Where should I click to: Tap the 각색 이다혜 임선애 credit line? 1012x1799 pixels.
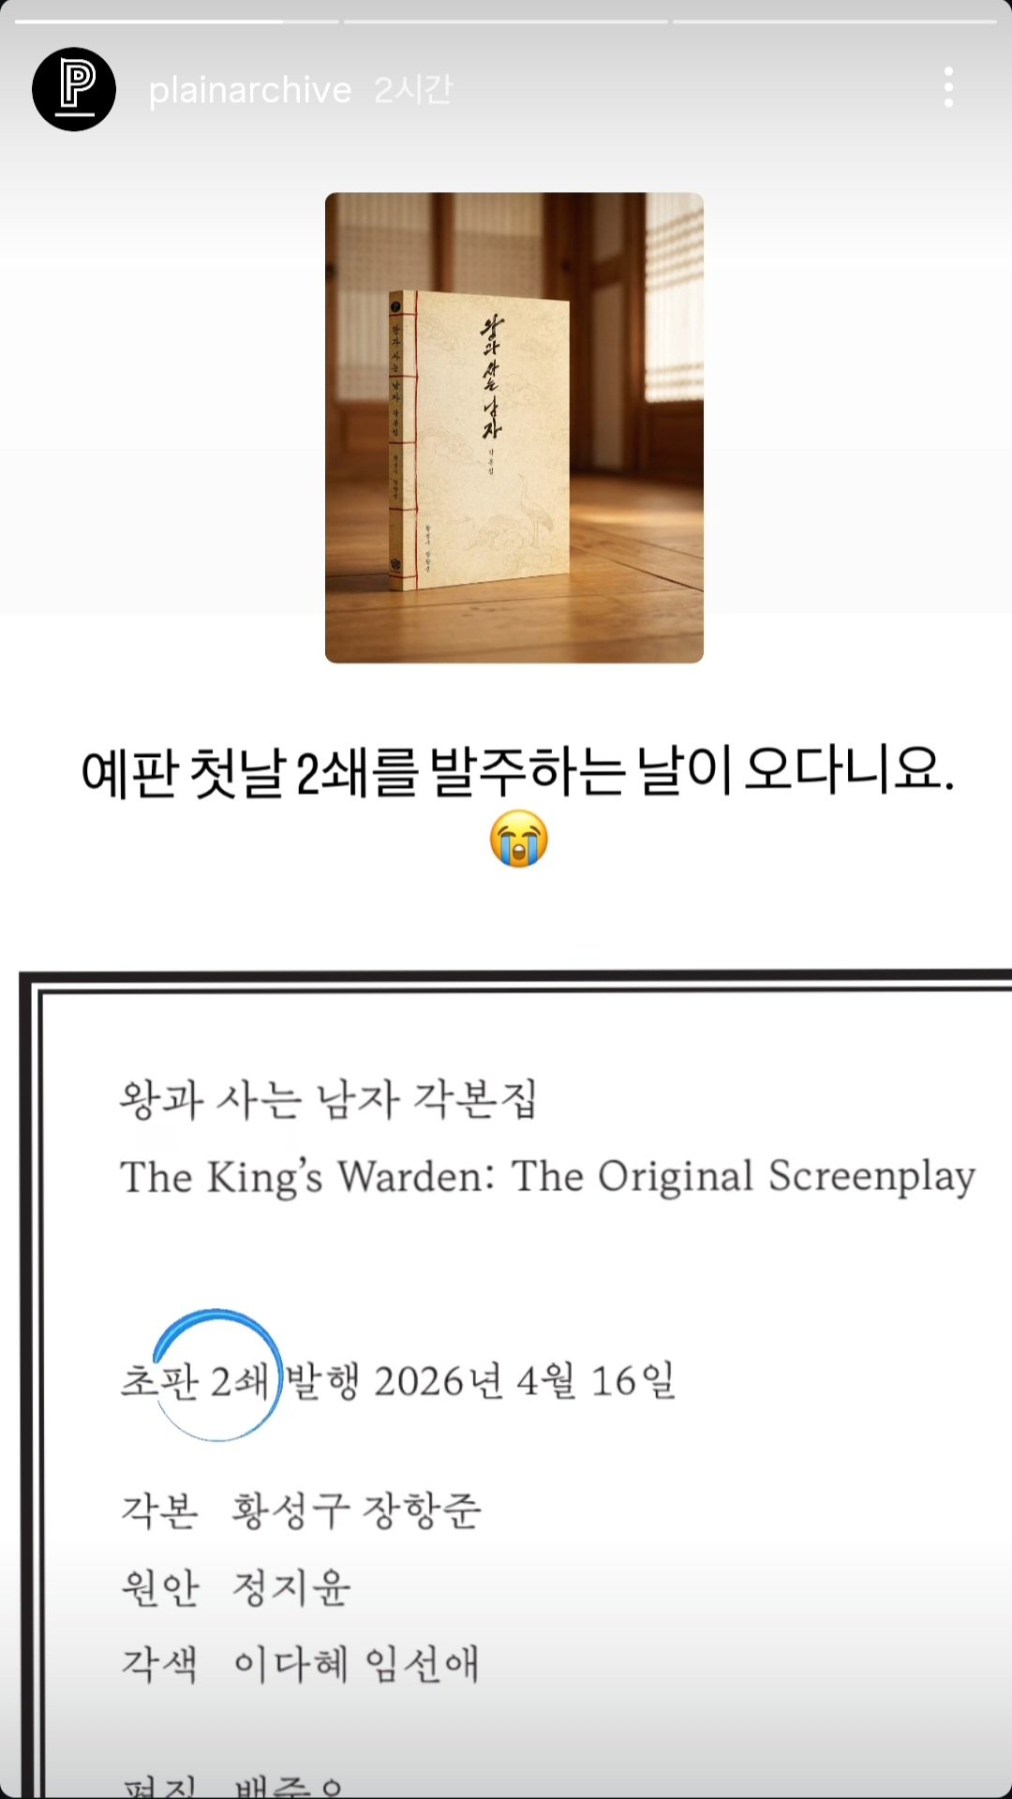tap(300, 1665)
